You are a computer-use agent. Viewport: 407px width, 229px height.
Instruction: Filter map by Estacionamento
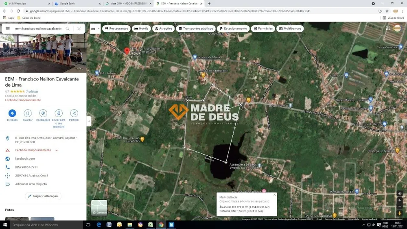[x=233, y=28]
